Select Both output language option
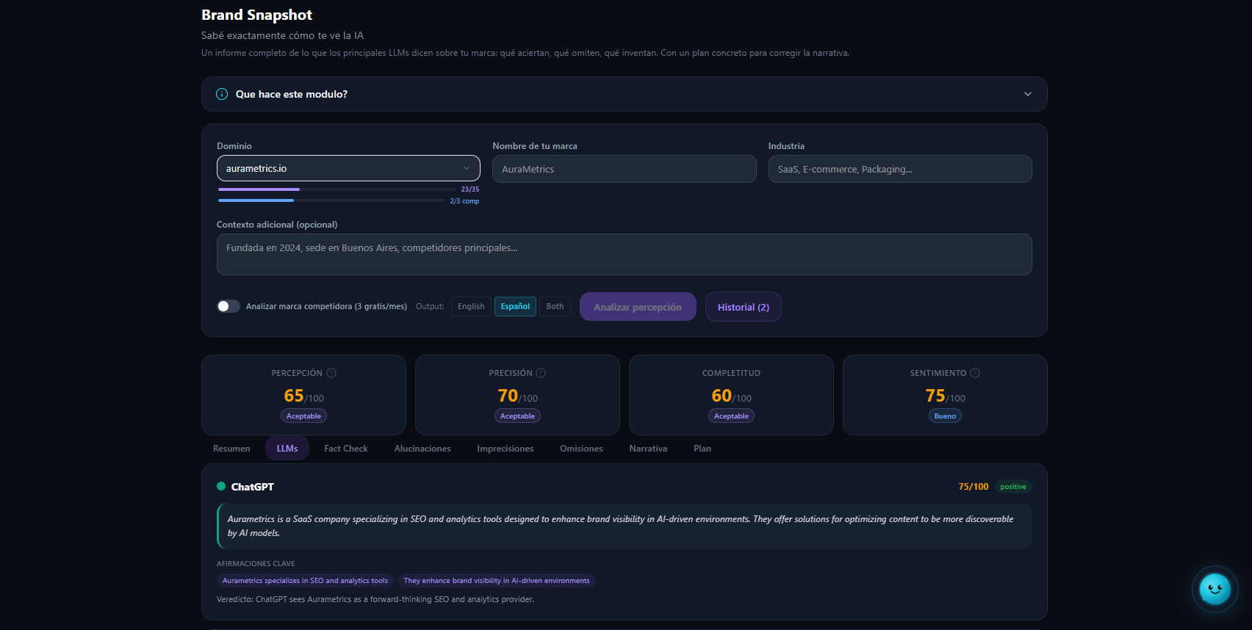The width and height of the screenshot is (1252, 630). coord(555,306)
